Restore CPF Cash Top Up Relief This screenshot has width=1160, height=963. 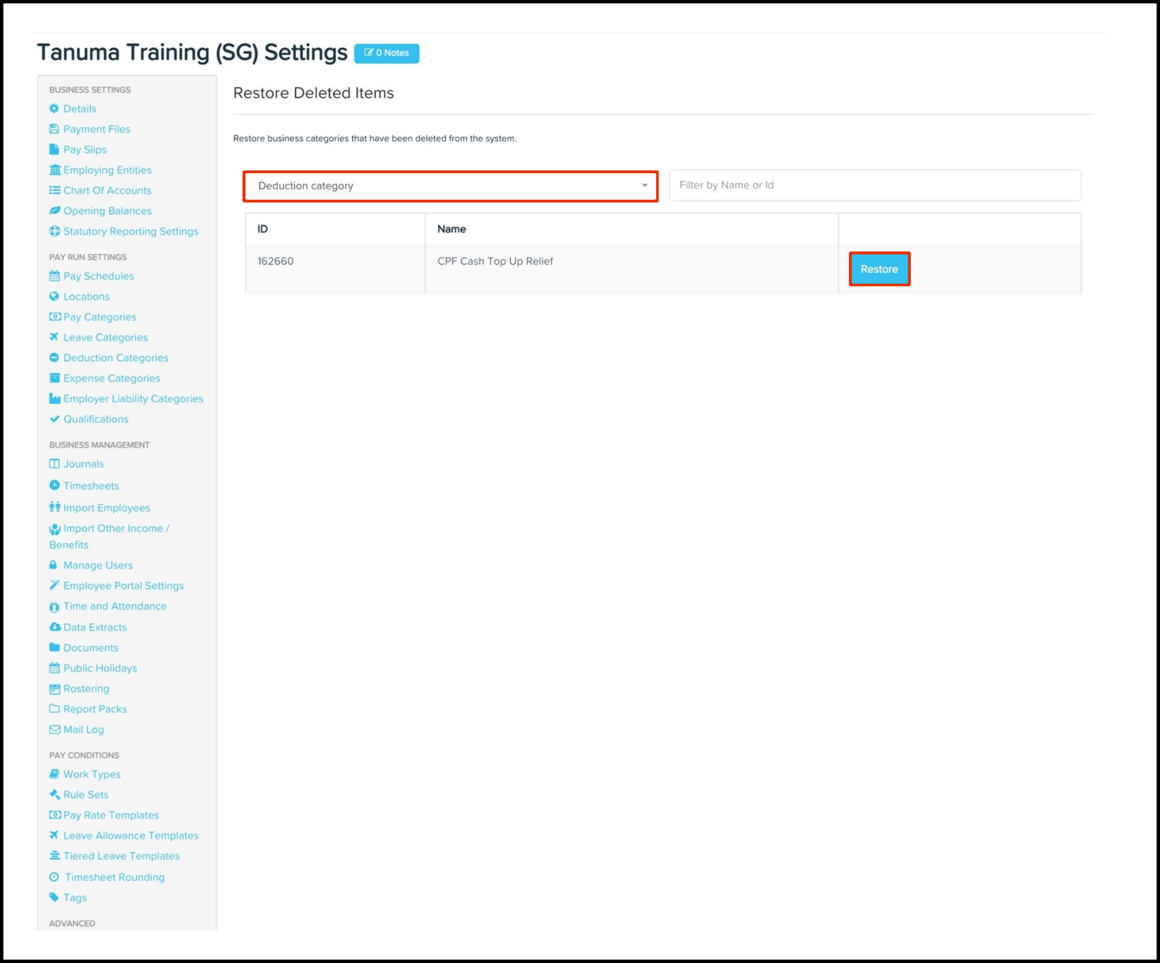pos(879,269)
